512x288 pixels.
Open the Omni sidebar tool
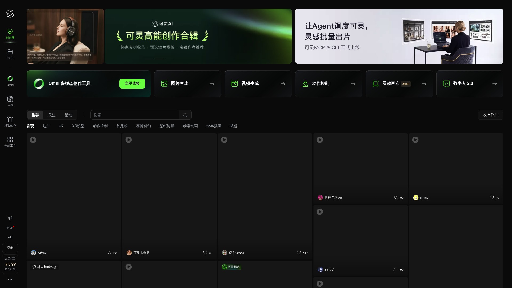coord(10,81)
